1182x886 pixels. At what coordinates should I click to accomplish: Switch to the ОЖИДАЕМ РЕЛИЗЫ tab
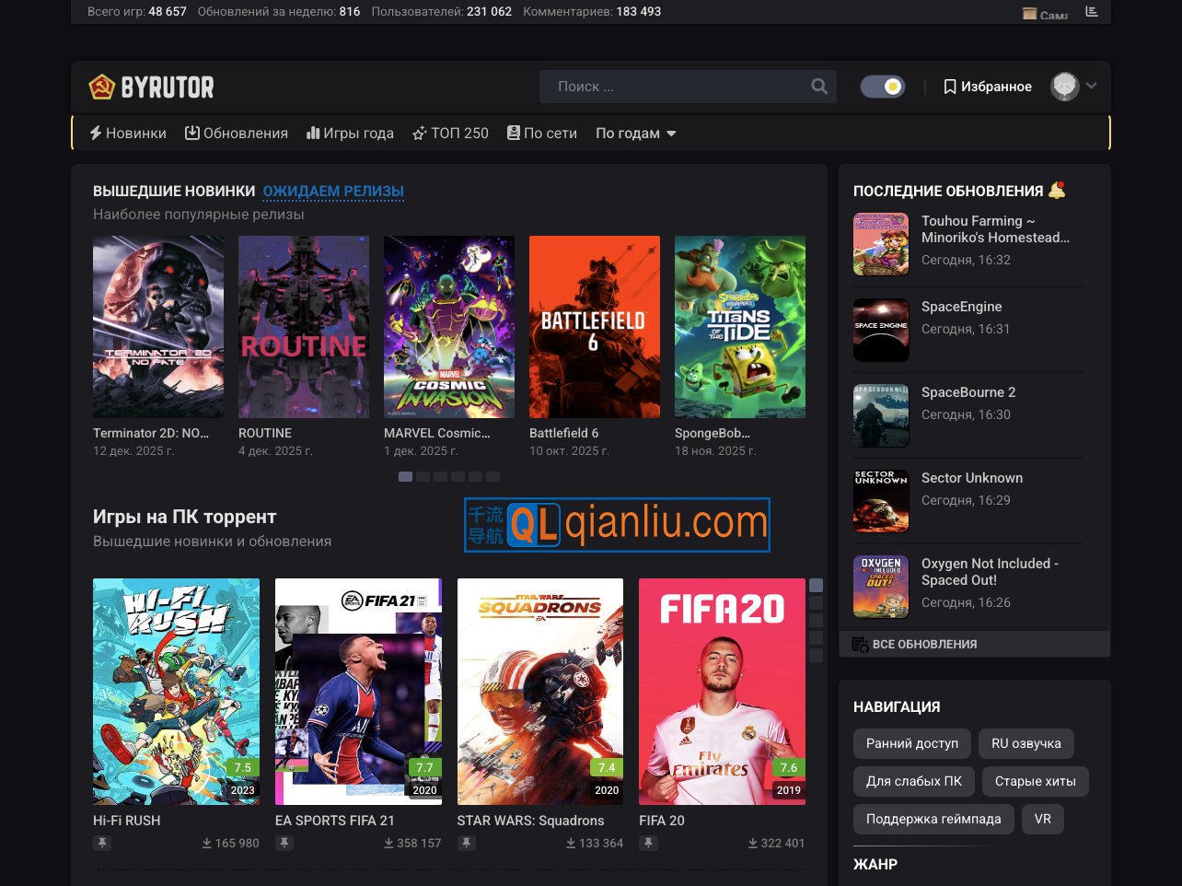333,192
